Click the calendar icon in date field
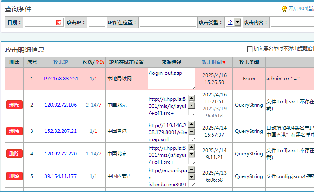 [x=59, y=23]
